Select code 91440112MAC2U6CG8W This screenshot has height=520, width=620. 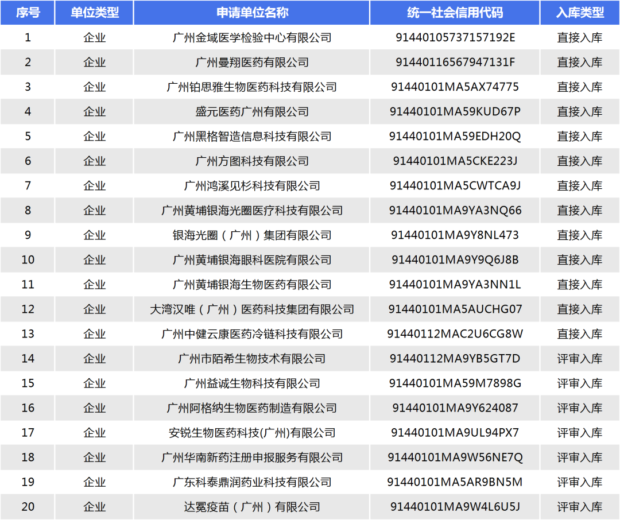point(455,334)
